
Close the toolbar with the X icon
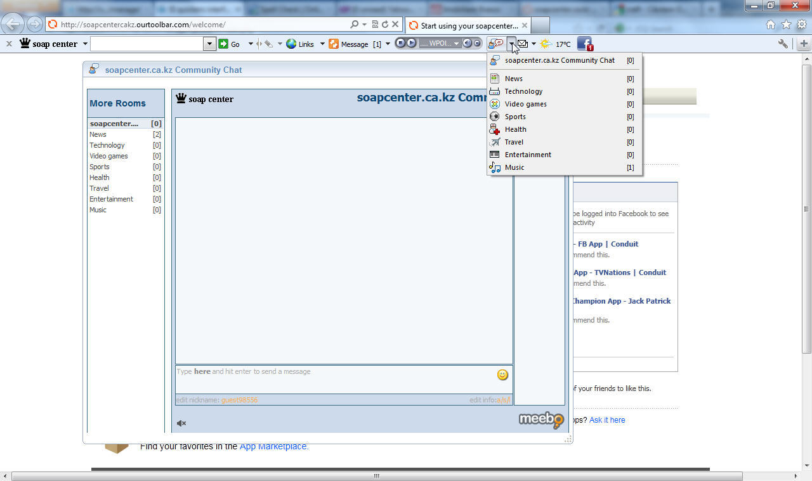click(x=8, y=44)
